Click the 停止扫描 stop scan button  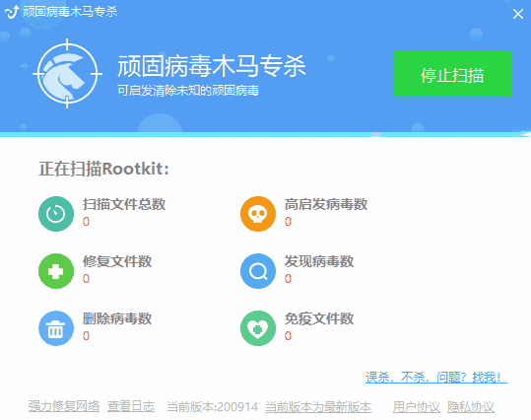coord(452,74)
